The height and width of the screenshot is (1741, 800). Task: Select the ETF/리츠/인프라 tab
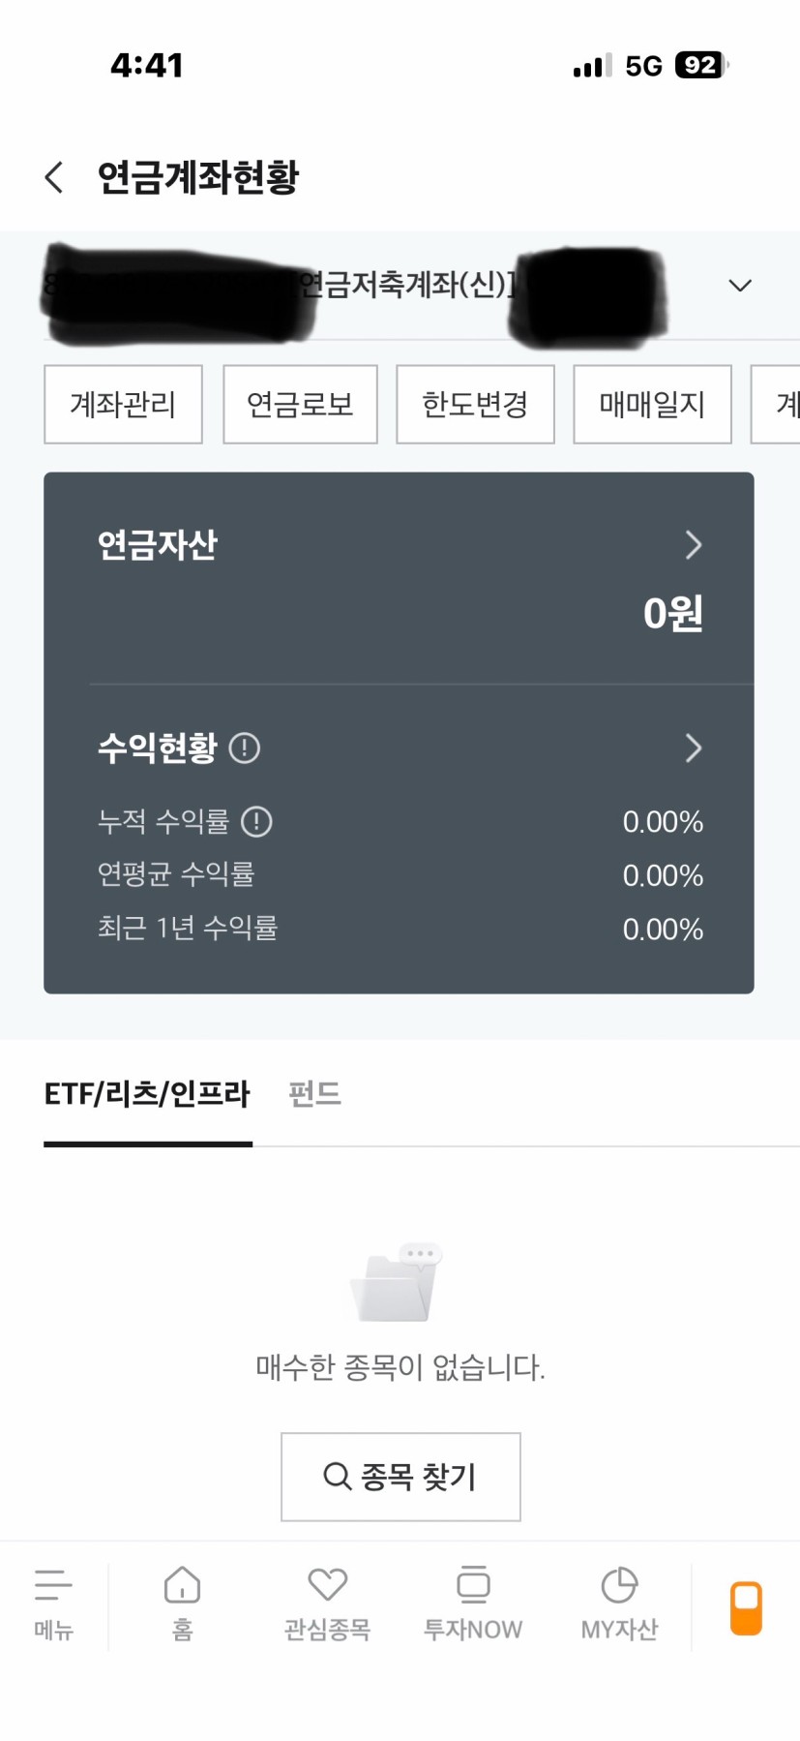147,1094
